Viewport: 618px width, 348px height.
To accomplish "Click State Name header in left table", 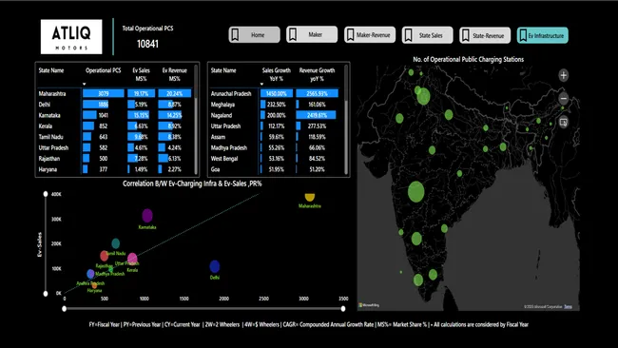I will click(x=50, y=70).
